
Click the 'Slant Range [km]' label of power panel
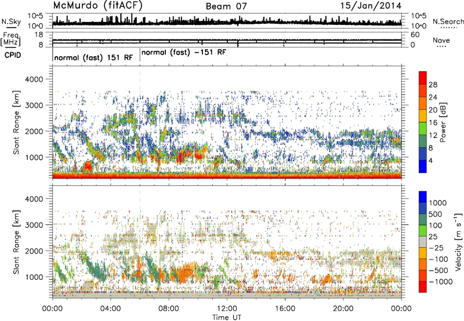(x=17, y=123)
